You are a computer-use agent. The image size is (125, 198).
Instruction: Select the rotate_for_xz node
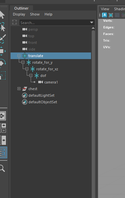click(51, 69)
